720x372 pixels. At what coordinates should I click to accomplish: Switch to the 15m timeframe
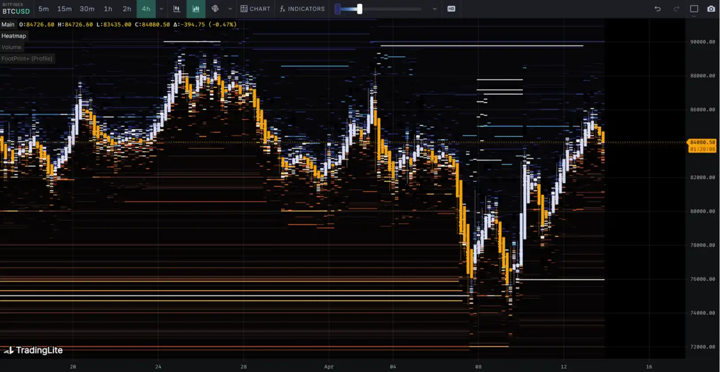click(x=64, y=9)
